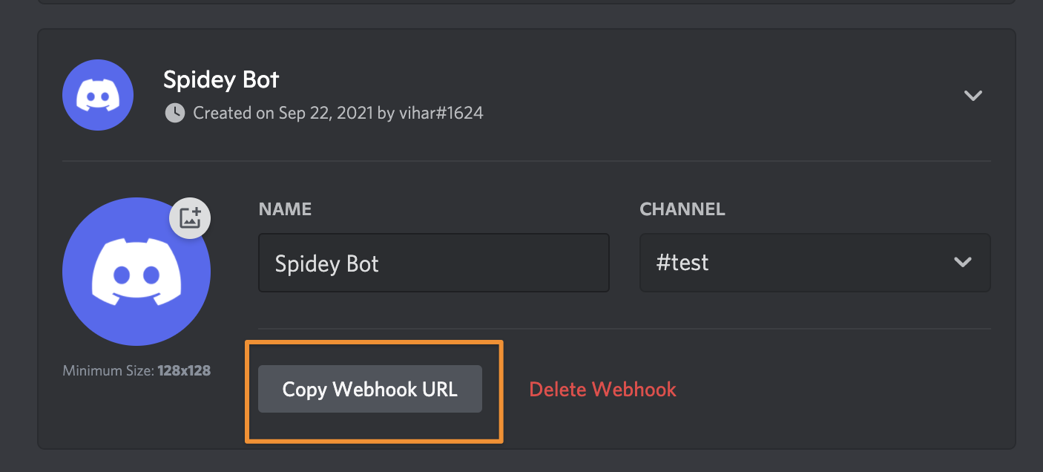Viewport: 1043px width, 472px height.
Task: Click the Spidey Bot title in the header
Action: pos(221,79)
